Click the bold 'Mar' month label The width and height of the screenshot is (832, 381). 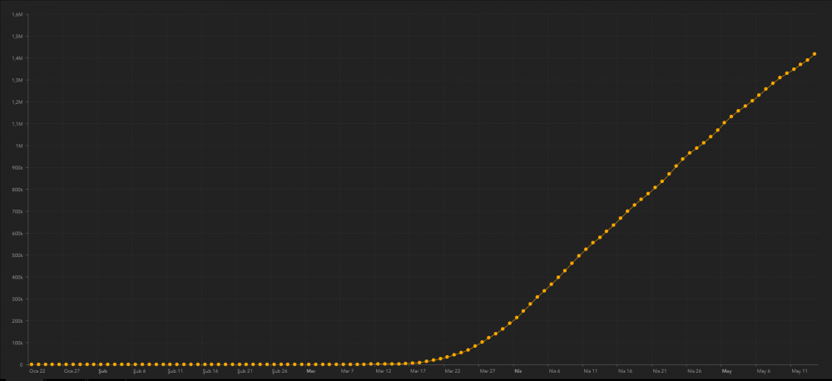(311, 372)
